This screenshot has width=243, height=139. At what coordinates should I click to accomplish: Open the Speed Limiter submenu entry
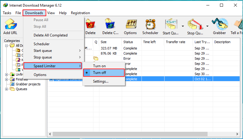tap(53, 66)
